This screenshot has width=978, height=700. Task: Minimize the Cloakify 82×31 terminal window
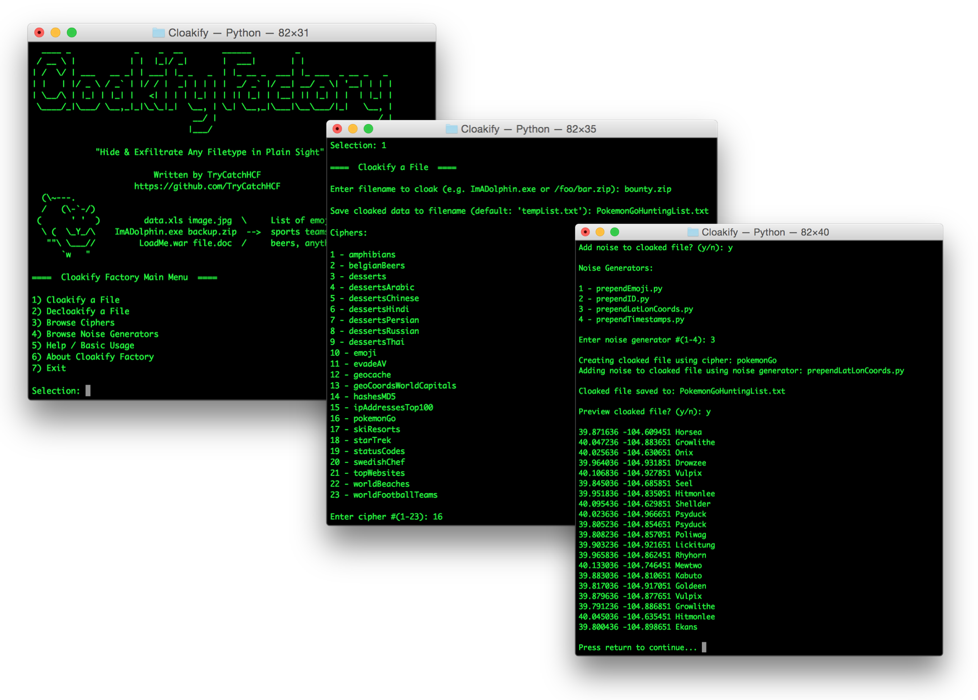pos(55,32)
